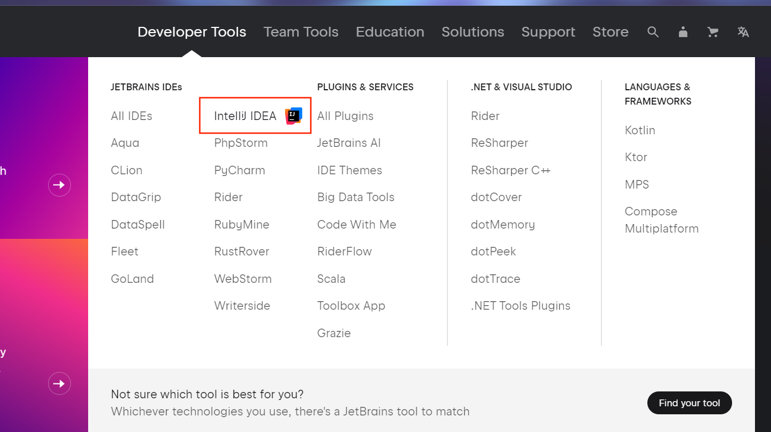
Task: Open the Developer Tools menu
Action: (192, 32)
